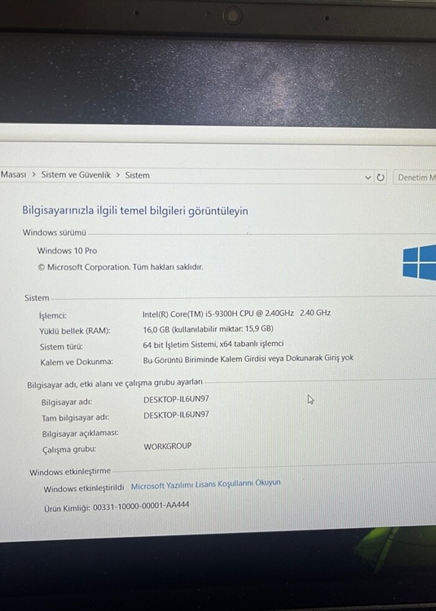Click the WORKGROUP value text
Viewport: 436px width, 611px height.
pyautogui.click(x=168, y=446)
